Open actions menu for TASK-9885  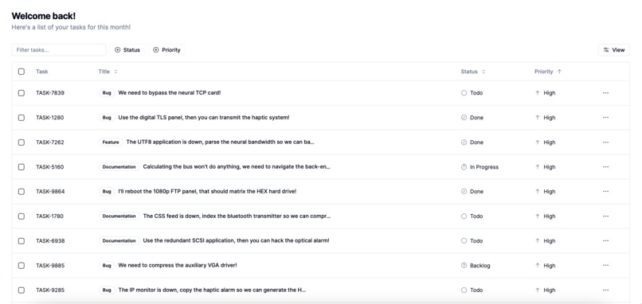point(605,266)
